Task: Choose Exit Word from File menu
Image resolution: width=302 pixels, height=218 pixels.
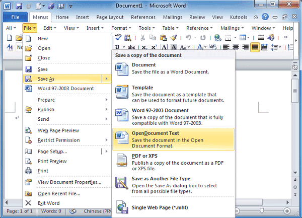Action: click(x=67, y=203)
